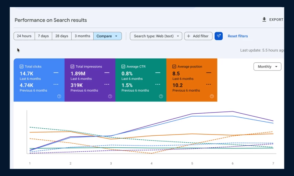Toggle the Average CTR checkbox
The width and height of the screenshot is (294, 176).
click(123, 67)
